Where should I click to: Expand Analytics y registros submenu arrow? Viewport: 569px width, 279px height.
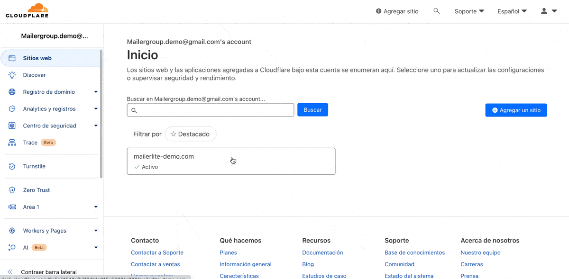click(96, 109)
